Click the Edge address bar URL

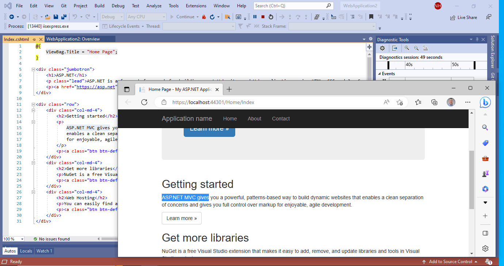point(213,103)
